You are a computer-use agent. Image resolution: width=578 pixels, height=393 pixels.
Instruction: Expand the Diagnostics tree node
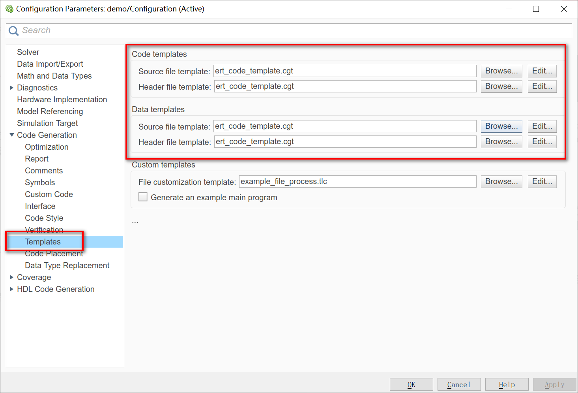(x=11, y=88)
